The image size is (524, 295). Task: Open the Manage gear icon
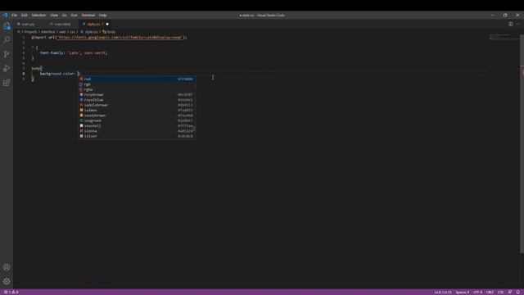7,281
